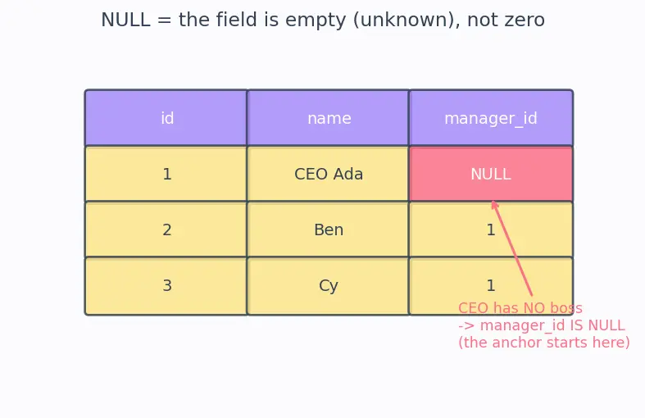The width and height of the screenshot is (645, 418).
Task: Click the '(the anchor starts here)' note
Action: click(x=544, y=343)
